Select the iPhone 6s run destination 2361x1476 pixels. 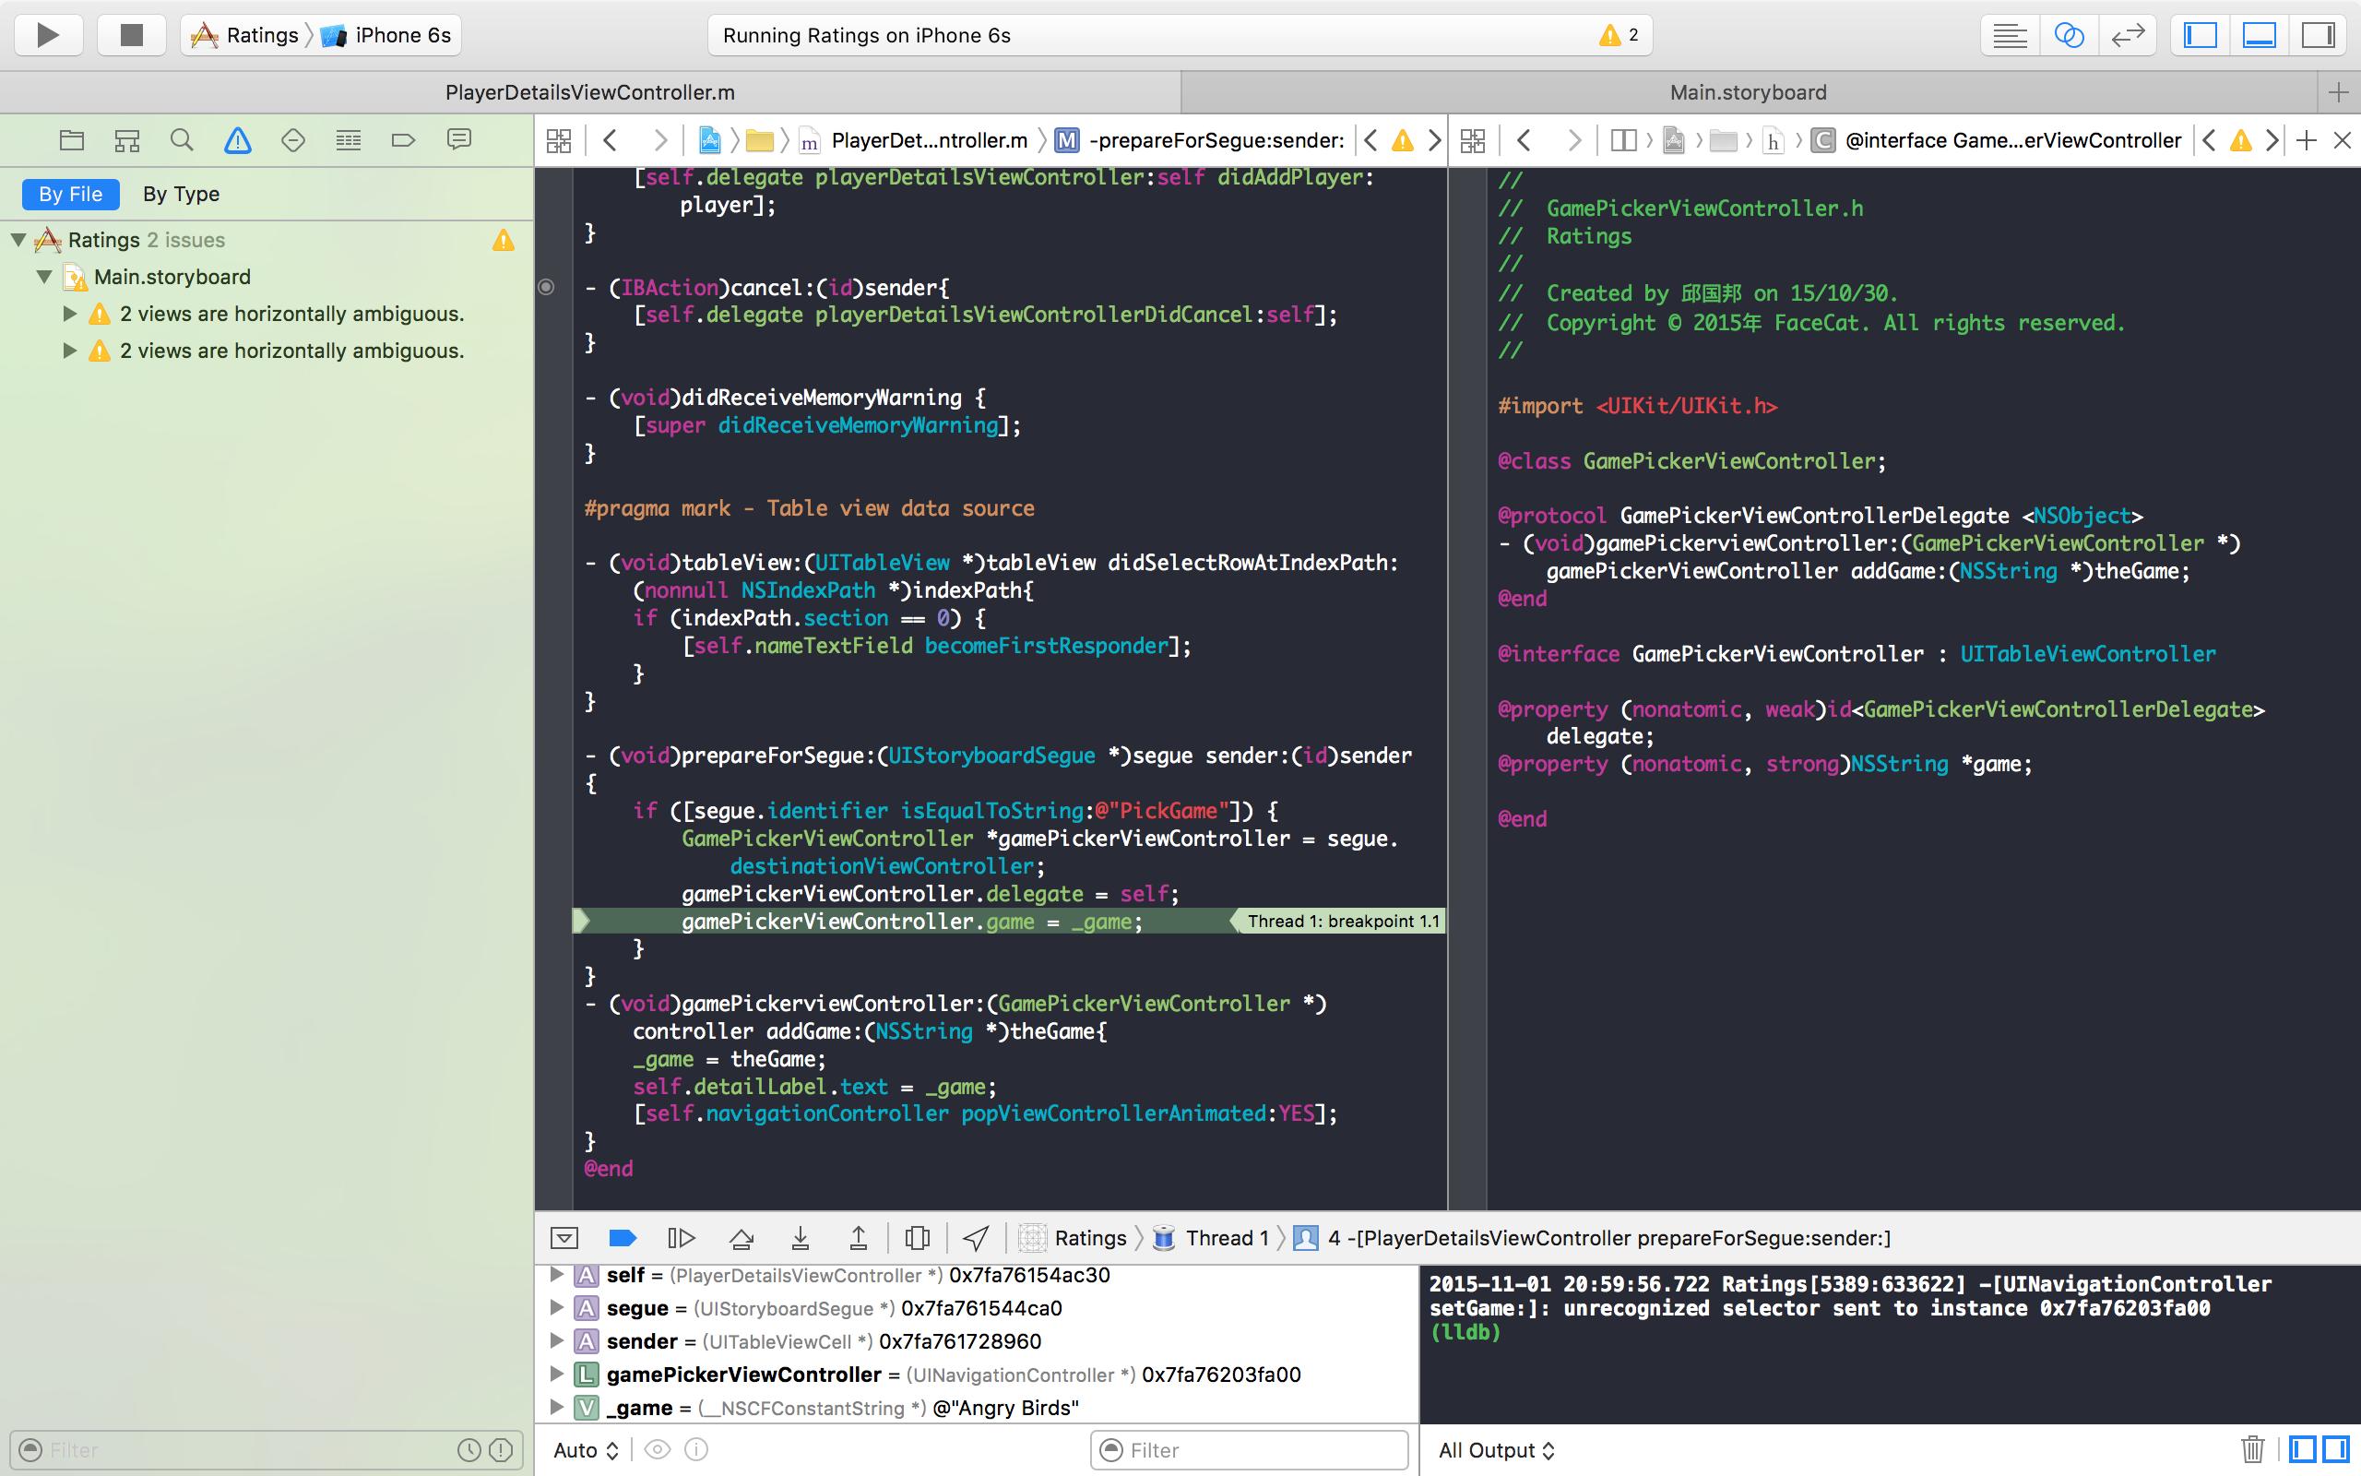402,35
